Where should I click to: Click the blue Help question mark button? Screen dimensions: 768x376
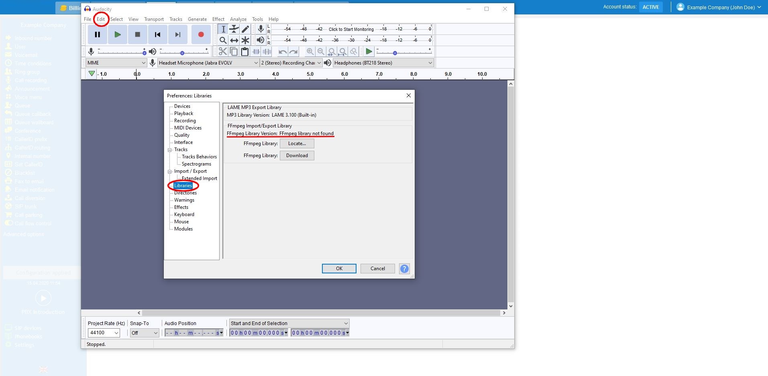[x=404, y=269]
